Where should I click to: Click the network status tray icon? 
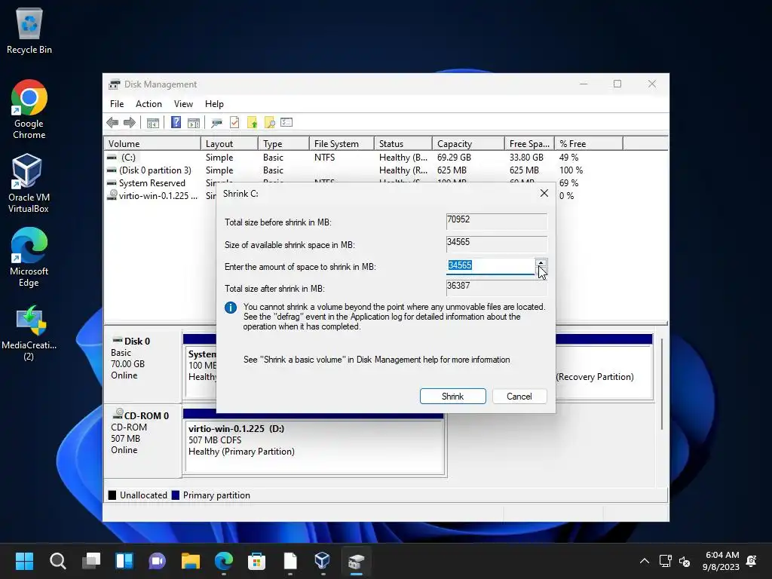665,561
